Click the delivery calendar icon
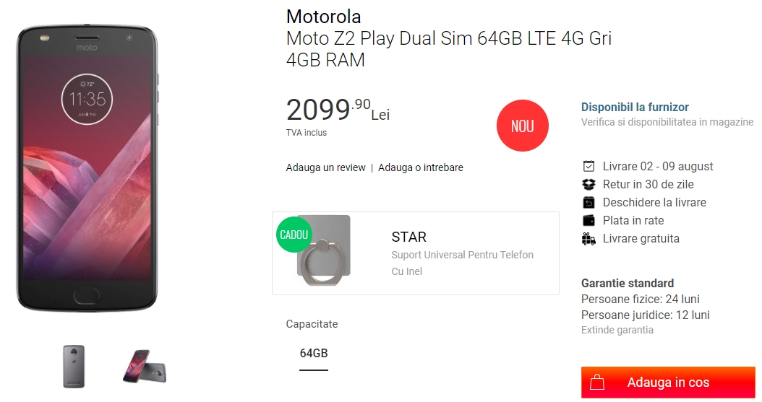Viewport: 762px width, 402px height. (x=588, y=166)
